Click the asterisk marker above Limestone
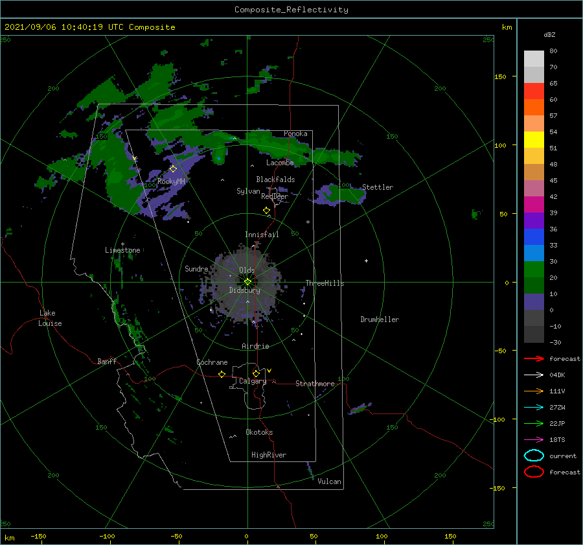Viewport: 583px width, 545px height. click(122, 244)
